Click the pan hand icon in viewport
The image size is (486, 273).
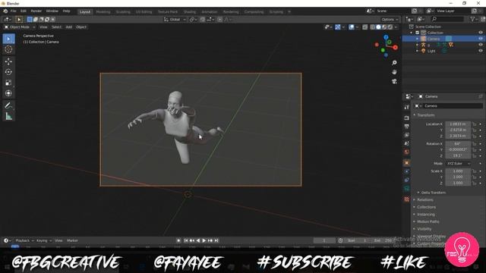pos(394,72)
